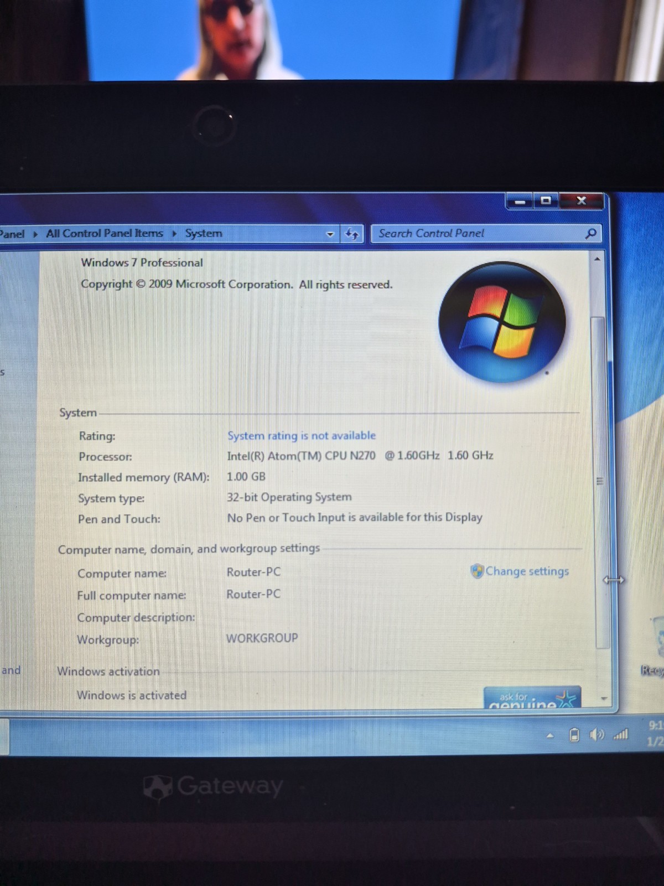664x886 pixels.
Task: Select the Intel(R) Atom(TM) CPU N270 text
Action: click(x=301, y=456)
